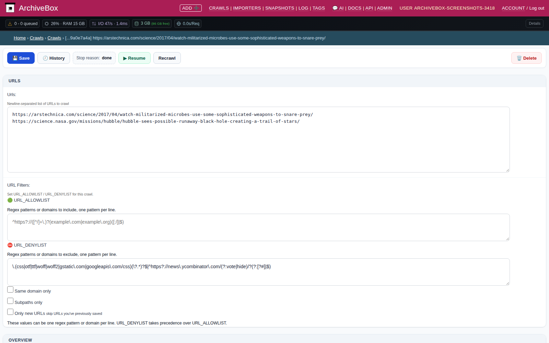Viewport: 549px width, 343px height.
Task: Open the History view
Action: (54, 58)
